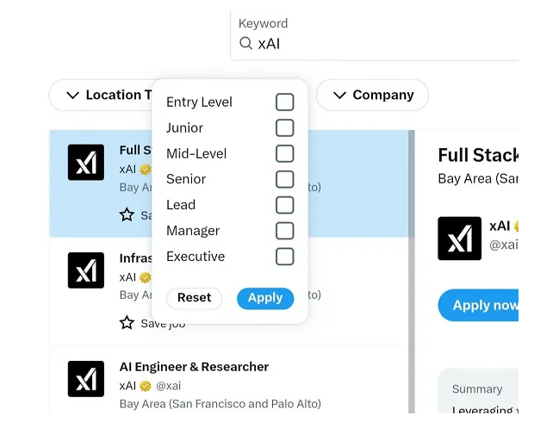This screenshot has width=559, height=428.
Task: Click the xAI logo in the job detail panel
Action: (x=459, y=239)
